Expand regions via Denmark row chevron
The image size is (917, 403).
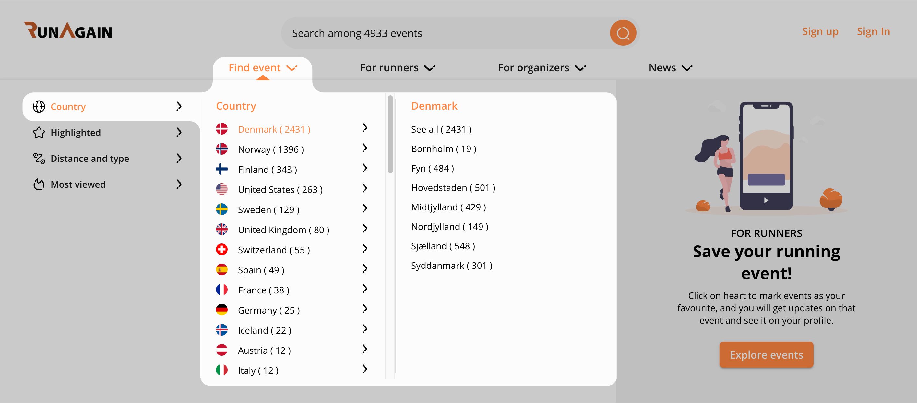(364, 128)
